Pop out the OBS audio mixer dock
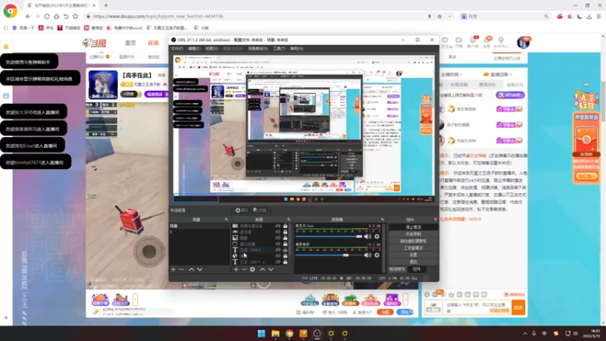The image size is (606, 341). (383, 219)
